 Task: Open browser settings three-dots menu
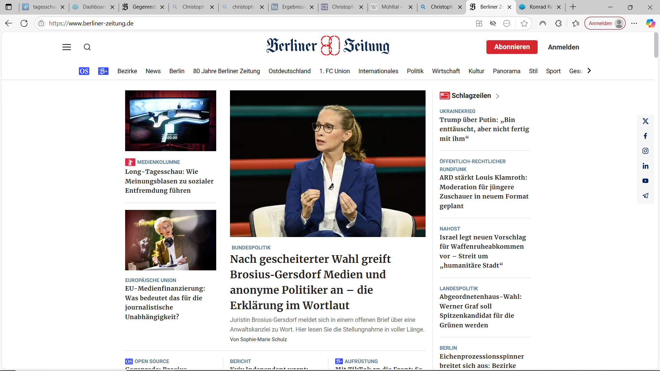pyautogui.click(x=634, y=23)
